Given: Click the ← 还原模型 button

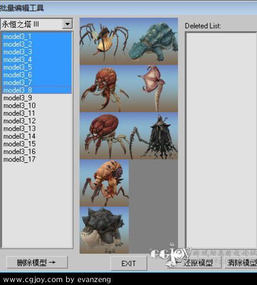Looking at the screenshot, I should coord(194,263).
